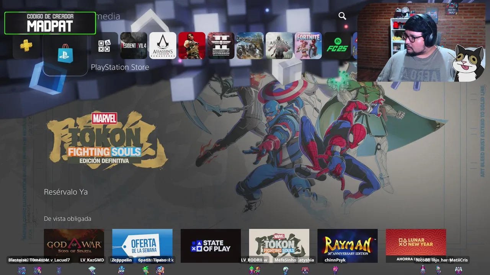Select the State of Play card
Viewport: 490px width, 275px height.
pyautogui.click(x=211, y=246)
